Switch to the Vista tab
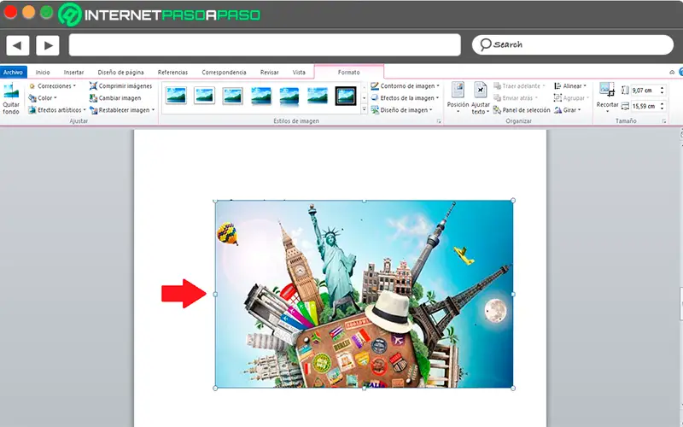 point(299,73)
